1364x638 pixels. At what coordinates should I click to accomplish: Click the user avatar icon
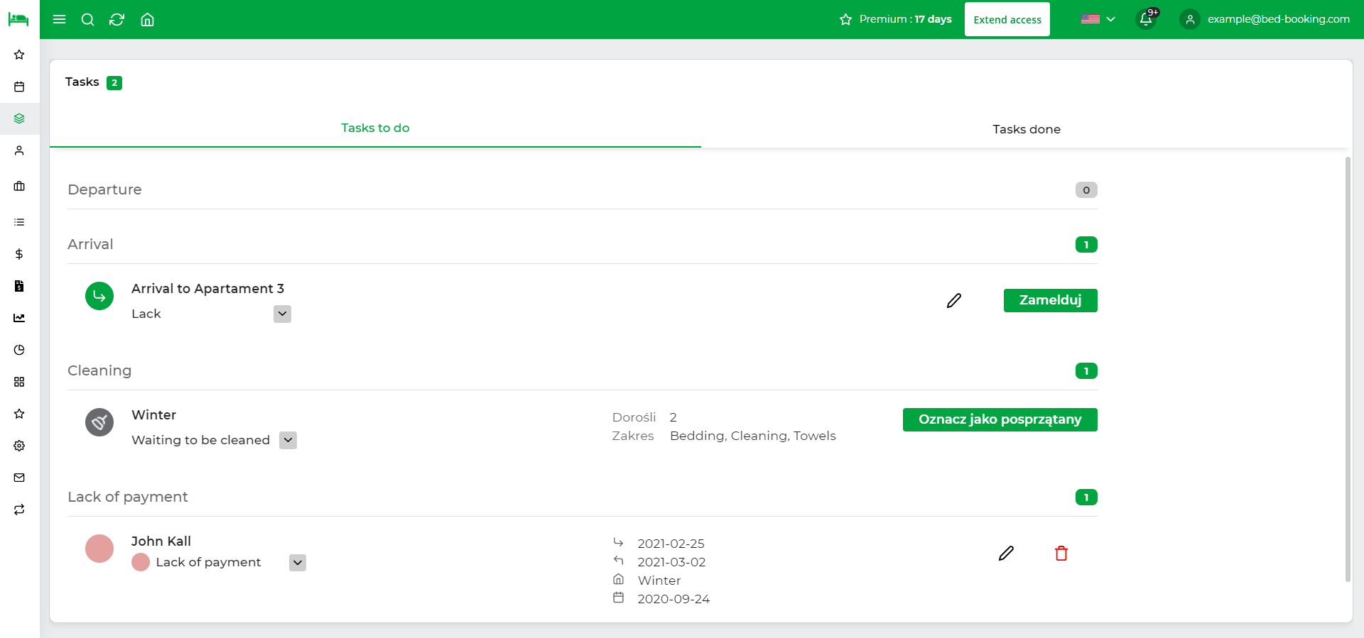(x=1190, y=19)
